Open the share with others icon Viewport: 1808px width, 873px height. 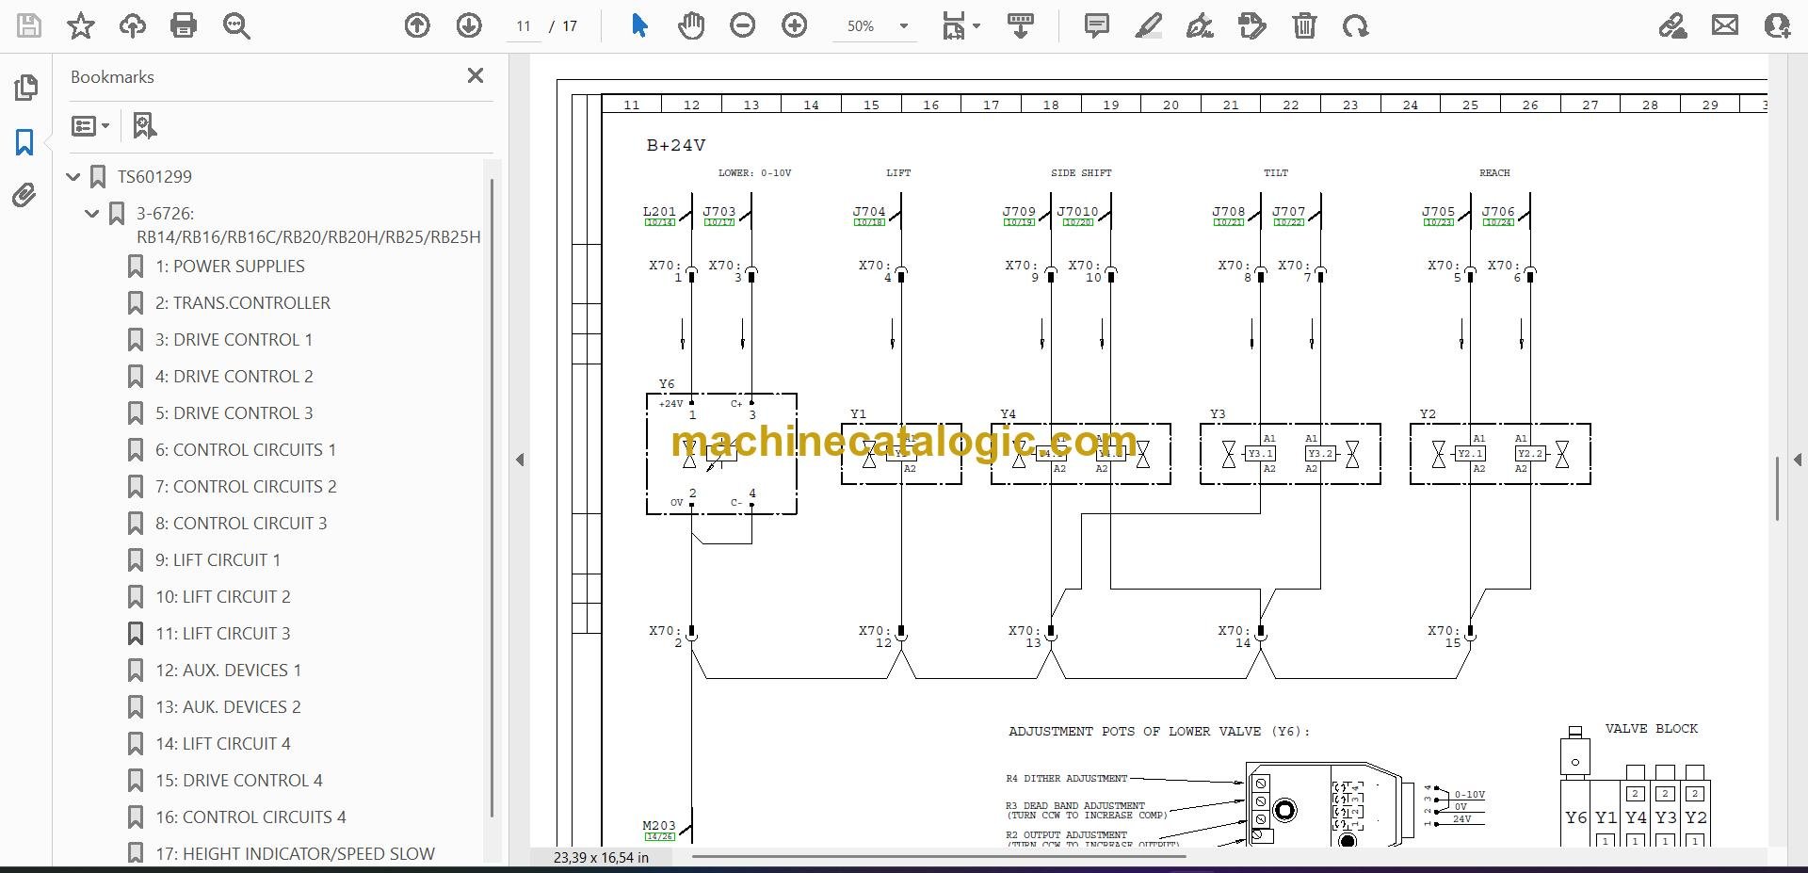coord(1777,25)
